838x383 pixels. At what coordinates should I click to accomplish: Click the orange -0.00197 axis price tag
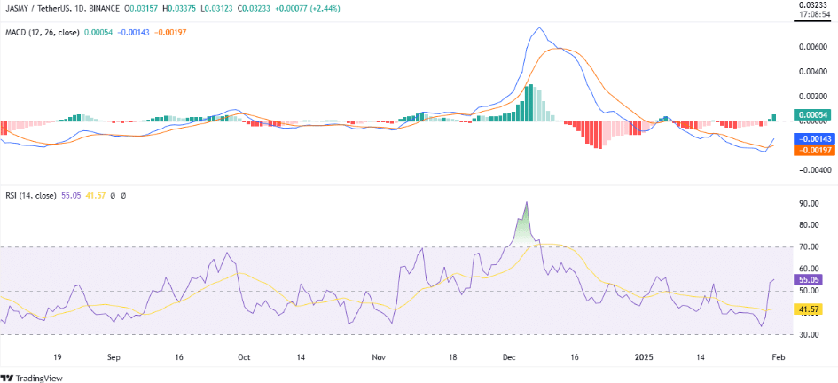tap(813, 150)
